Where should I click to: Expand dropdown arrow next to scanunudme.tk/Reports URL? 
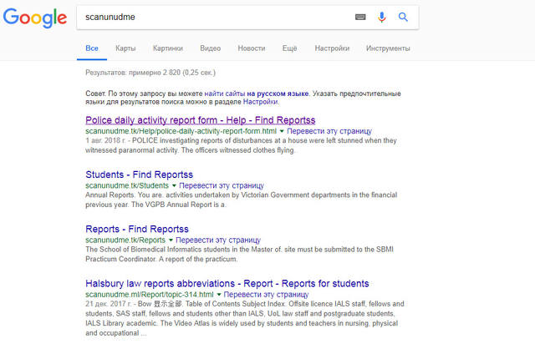coord(171,240)
